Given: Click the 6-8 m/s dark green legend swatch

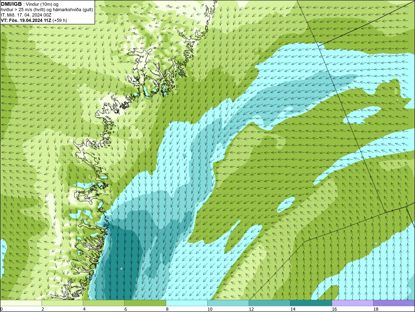Looking at the screenshot, I should point(145,303).
